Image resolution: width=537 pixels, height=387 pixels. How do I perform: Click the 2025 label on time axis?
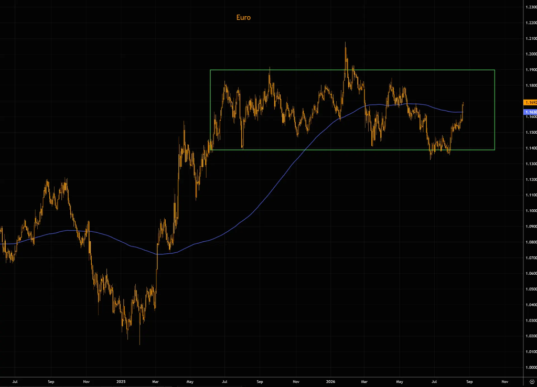121,382
